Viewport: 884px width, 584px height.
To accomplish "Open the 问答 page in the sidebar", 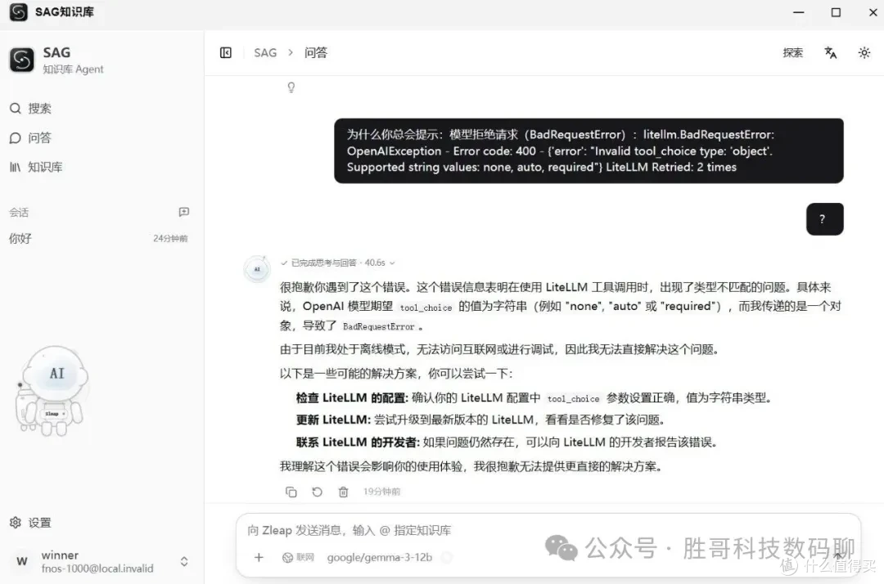I will 31,138.
